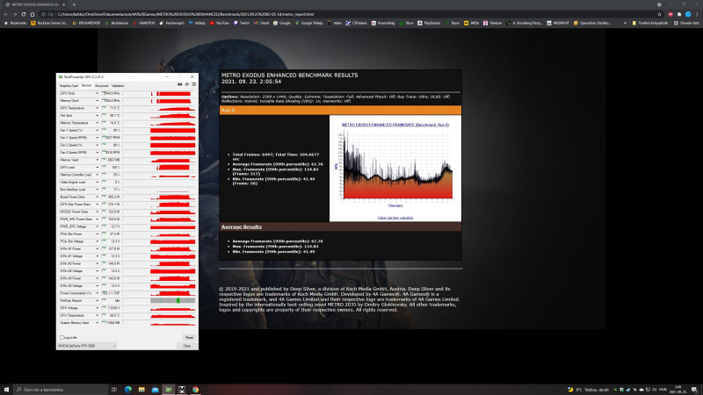
Task: Open GPU-Z hamburger menu icon
Action: point(194,84)
